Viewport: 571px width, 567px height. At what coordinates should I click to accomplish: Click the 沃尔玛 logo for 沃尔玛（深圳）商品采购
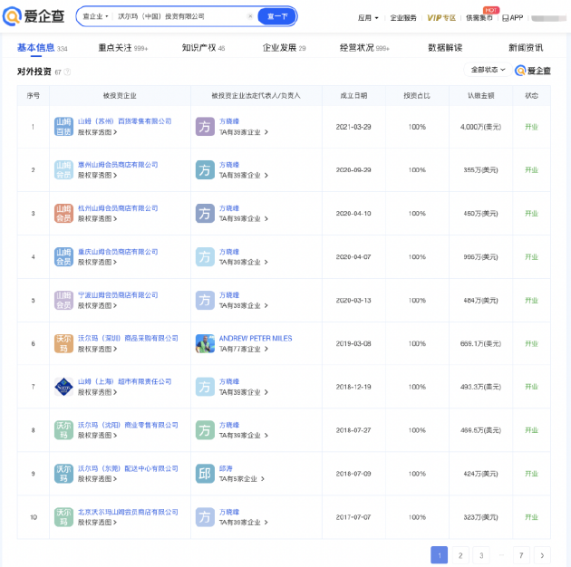[x=63, y=343]
